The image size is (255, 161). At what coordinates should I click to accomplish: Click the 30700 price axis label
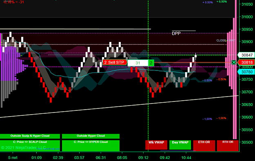point(247,92)
